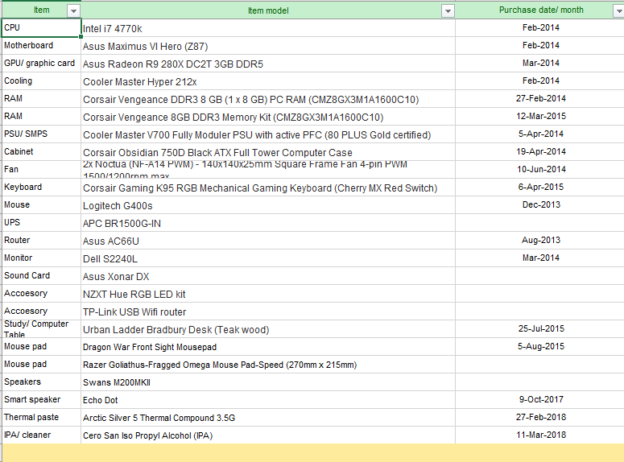Select the APC BR1500G-IN cell
Screen dimensions: 624x462
point(268,222)
